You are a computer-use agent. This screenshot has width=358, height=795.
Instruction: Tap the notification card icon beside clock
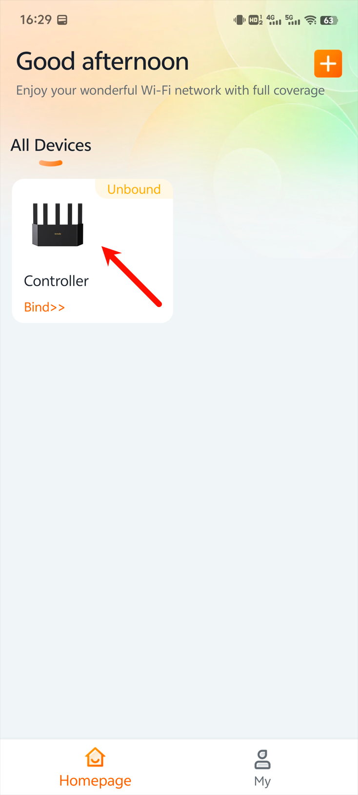tap(62, 20)
